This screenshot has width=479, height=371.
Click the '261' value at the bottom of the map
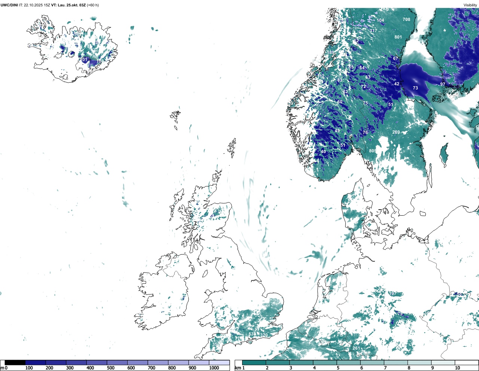tap(356, 348)
